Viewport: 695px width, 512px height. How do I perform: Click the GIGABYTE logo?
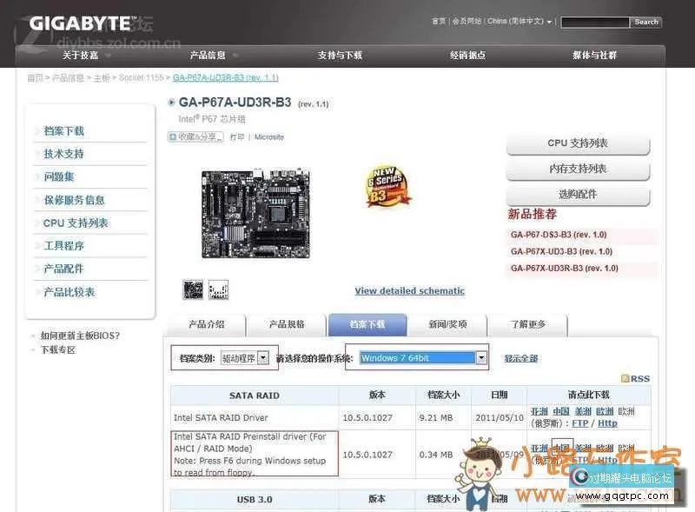pyautogui.click(x=83, y=23)
